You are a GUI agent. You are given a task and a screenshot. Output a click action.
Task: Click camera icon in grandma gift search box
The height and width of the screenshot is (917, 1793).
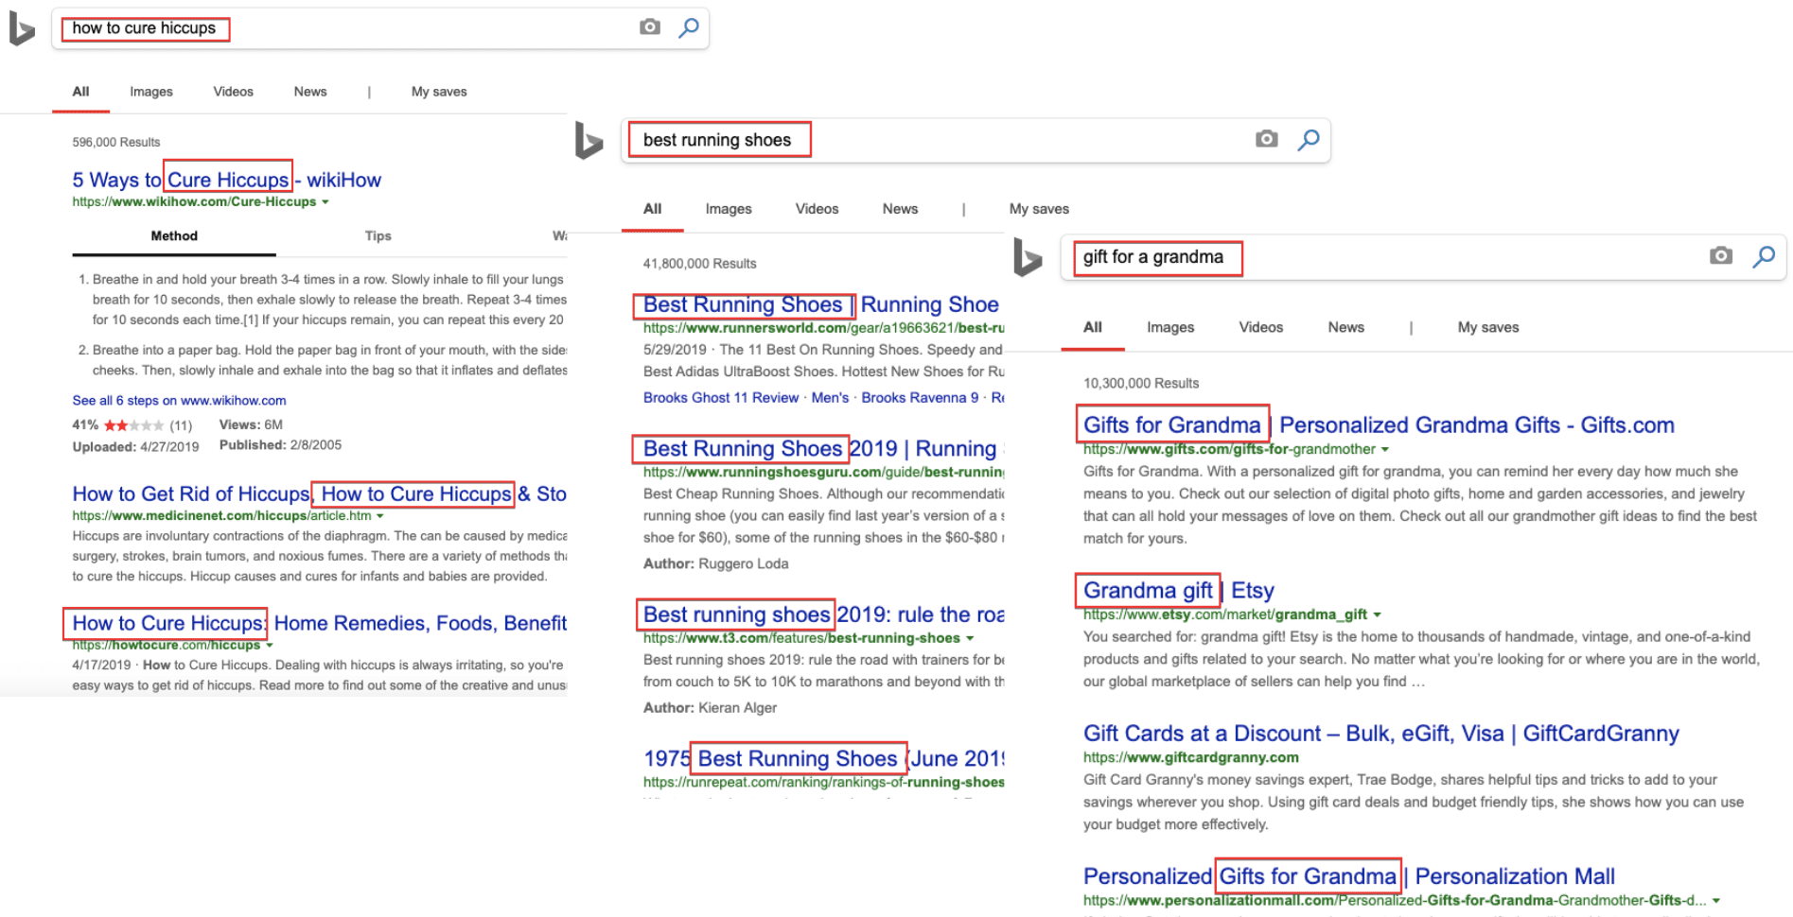(x=1721, y=255)
